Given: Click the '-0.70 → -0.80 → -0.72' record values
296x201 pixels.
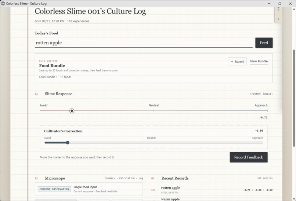Looking at the screenshot, I should tap(258, 190).
